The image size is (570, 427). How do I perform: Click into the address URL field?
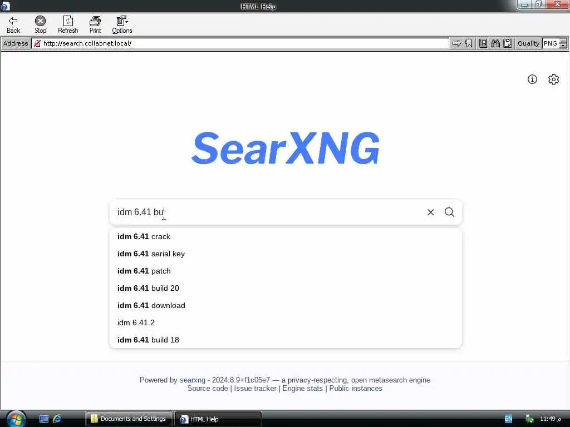[x=240, y=43]
